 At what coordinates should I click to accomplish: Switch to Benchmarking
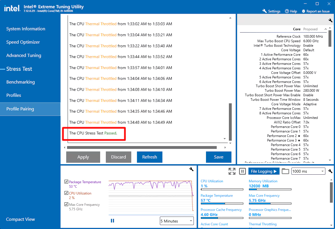(20, 82)
